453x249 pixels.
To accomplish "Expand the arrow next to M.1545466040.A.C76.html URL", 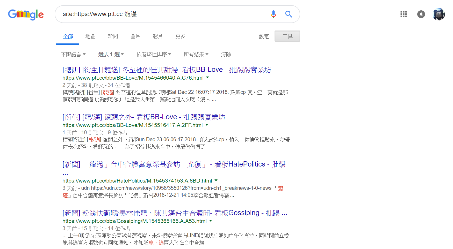I will point(207,78).
